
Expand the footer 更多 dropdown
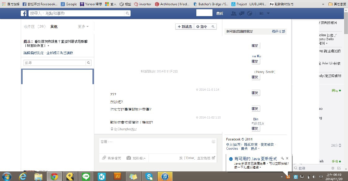[255, 149]
